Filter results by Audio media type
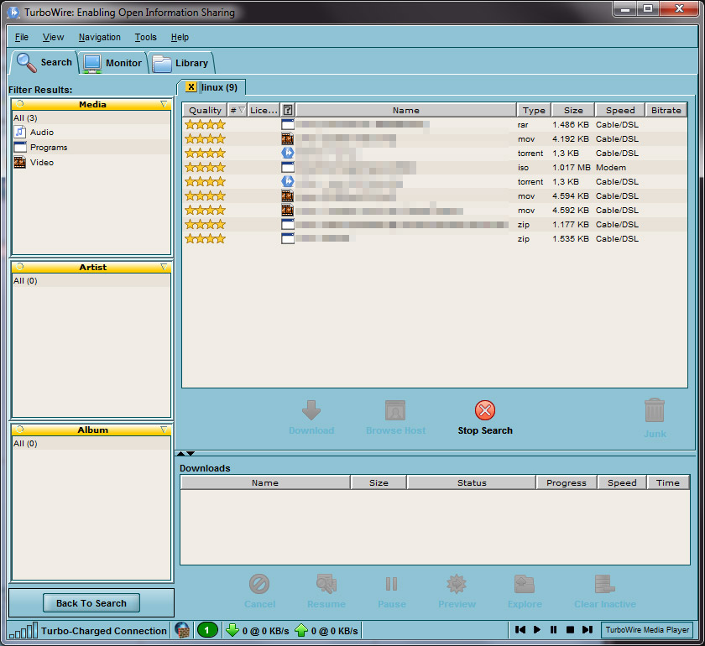The height and width of the screenshot is (646, 705). (x=42, y=133)
